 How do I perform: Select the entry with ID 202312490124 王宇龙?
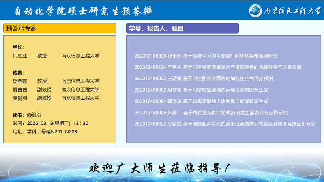(x=217, y=67)
